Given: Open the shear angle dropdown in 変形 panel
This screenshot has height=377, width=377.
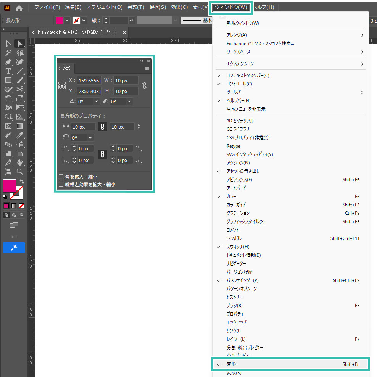Looking at the screenshot, I should point(129,101).
